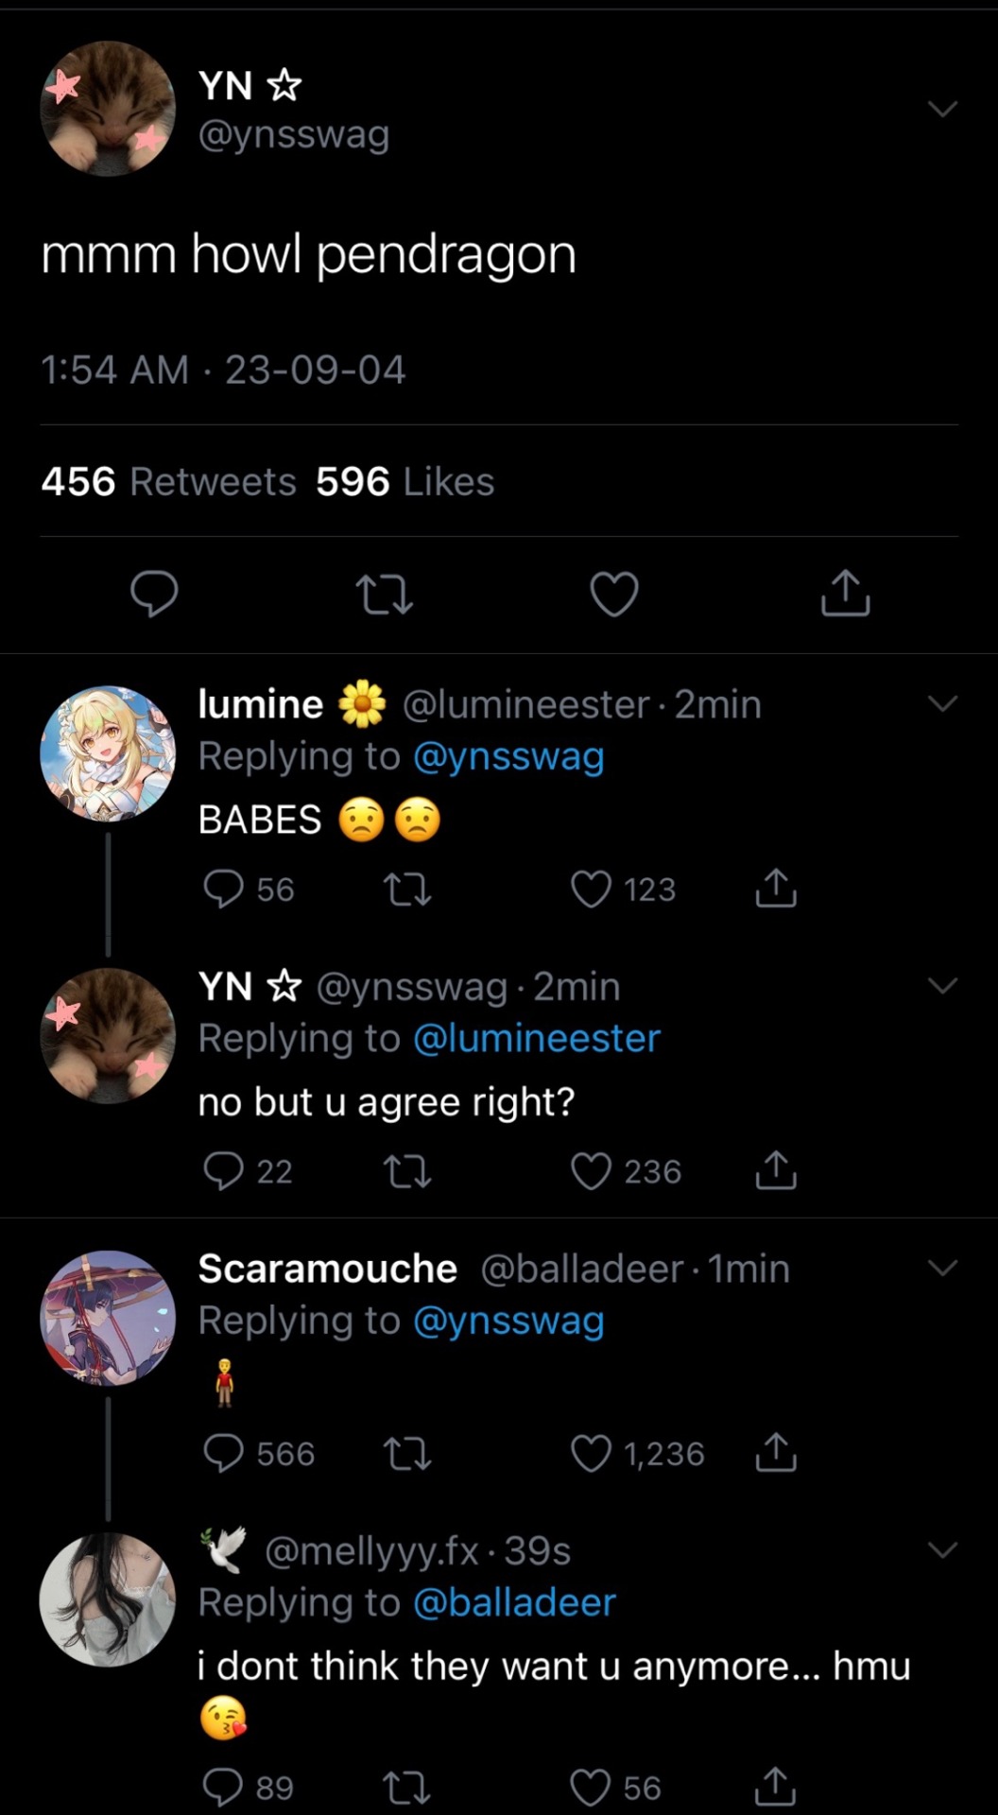Share Scaramouche's reply tweet
Screen dimensions: 998x1815
[x=776, y=1454]
